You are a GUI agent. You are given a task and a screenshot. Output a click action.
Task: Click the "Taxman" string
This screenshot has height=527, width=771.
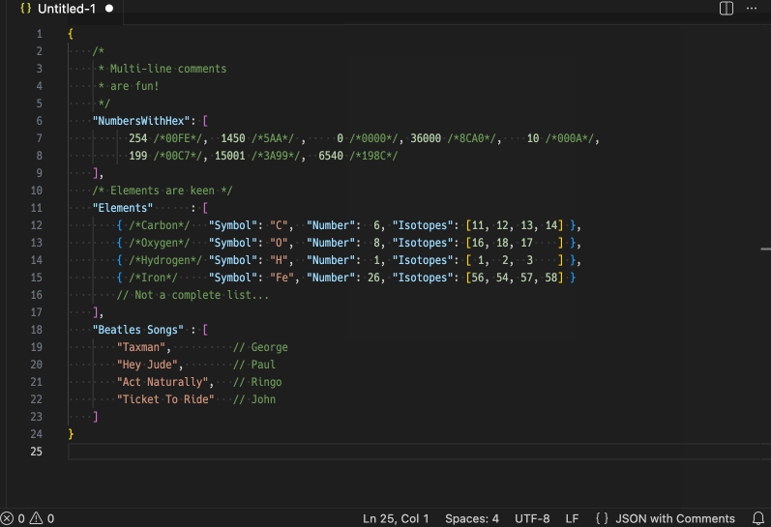140,347
